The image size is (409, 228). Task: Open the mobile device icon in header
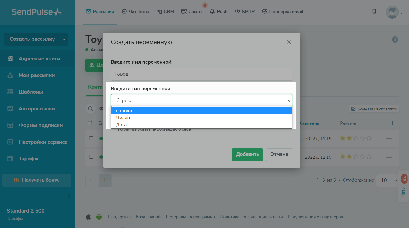pos(374,11)
